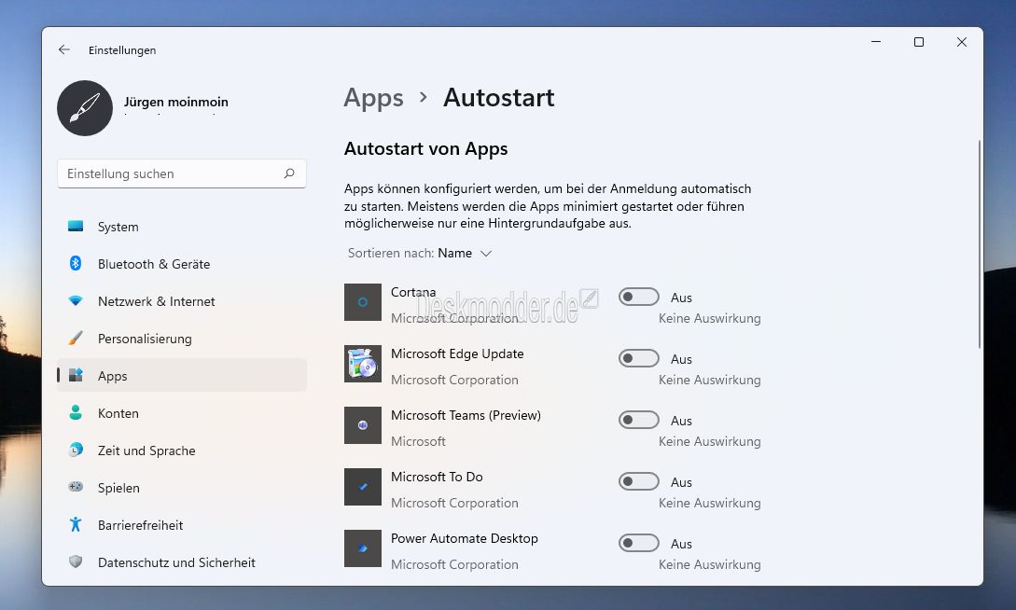Click the Spielen controller icon
This screenshot has width=1016, height=610.
pyautogui.click(x=76, y=486)
